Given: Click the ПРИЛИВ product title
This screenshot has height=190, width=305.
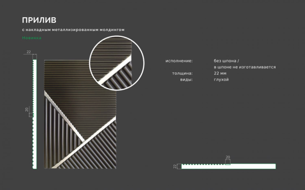Looking at the screenshot, I should 39,20.
